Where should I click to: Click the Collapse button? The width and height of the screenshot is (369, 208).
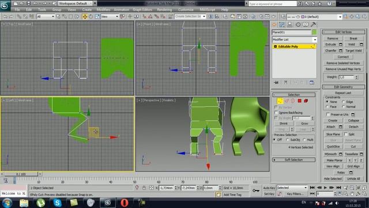point(353,121)
